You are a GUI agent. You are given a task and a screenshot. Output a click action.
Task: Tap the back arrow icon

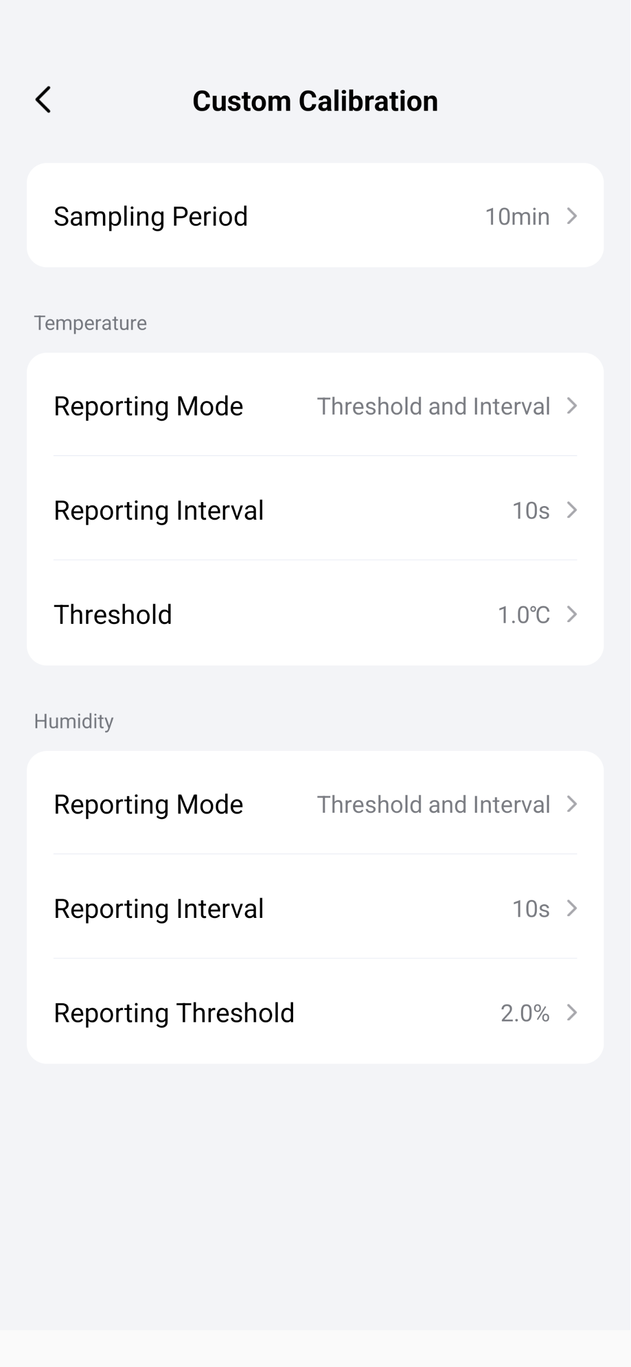point(43,100)
